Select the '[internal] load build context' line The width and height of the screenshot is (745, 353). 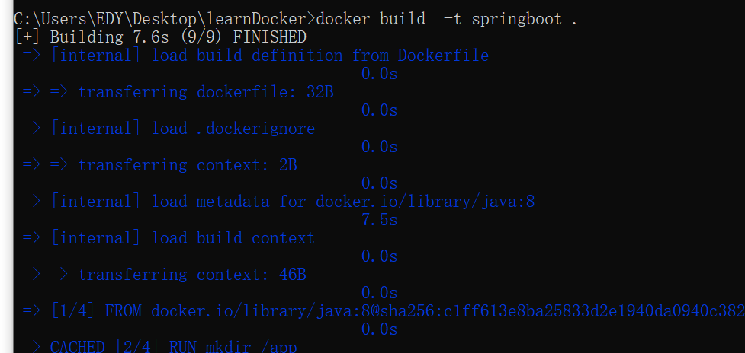coord(183,238)
